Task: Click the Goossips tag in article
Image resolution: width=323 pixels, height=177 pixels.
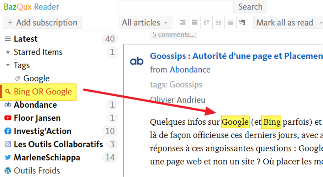Action: click(x=186, y=85)
